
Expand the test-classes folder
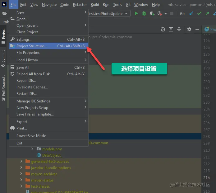[x=21, y=186]
